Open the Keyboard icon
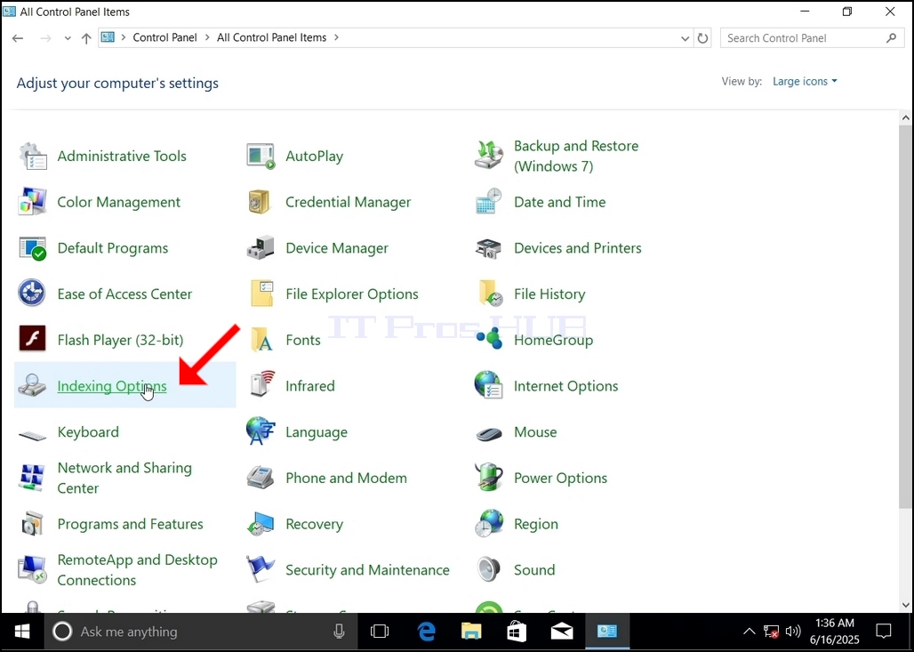This screenshot has width=914, height=652. (x=33, y=435)
